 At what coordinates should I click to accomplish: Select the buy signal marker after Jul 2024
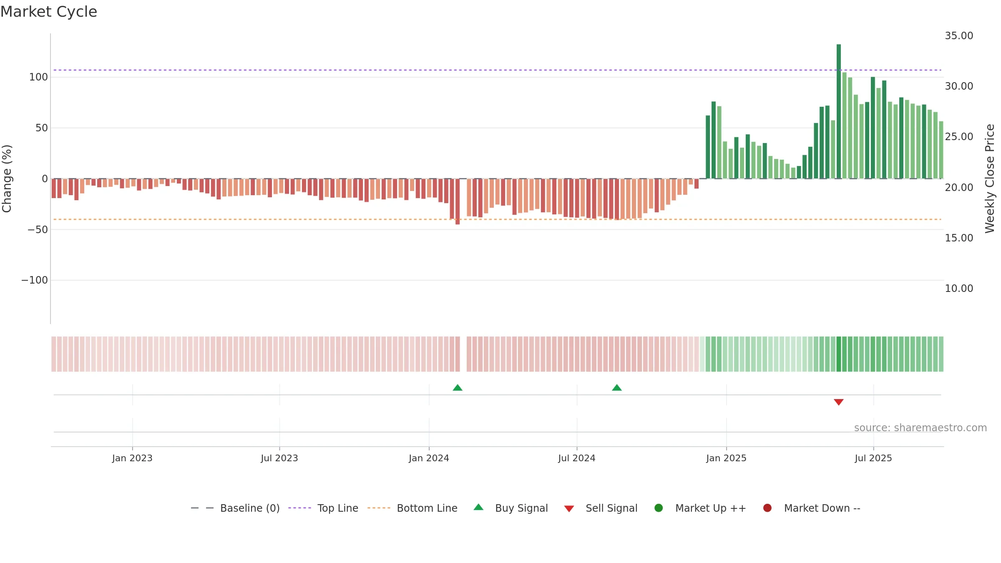click(617, 388)
